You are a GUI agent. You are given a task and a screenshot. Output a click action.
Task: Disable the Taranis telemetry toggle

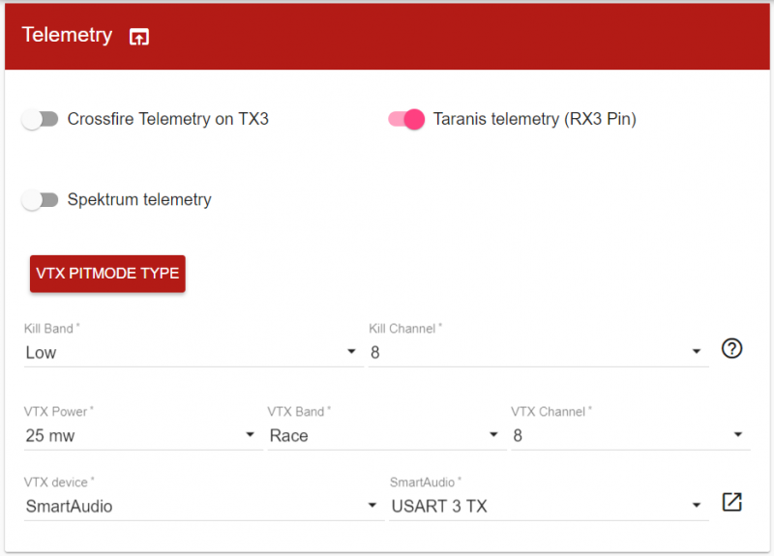406,120
